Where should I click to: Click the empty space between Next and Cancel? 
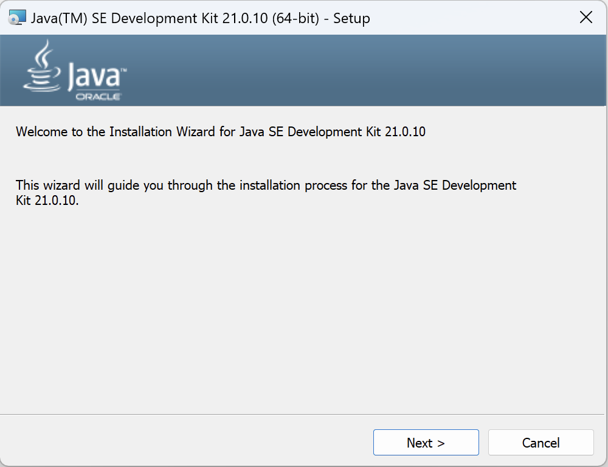(x=483, y=442)
